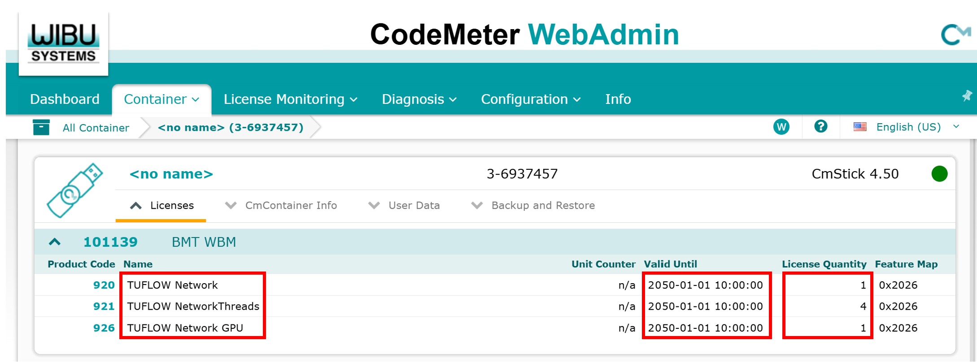Viewport: 977px width, 362px height.
Task: Collapse the Licenses section tab
Action: coord(161,206)
